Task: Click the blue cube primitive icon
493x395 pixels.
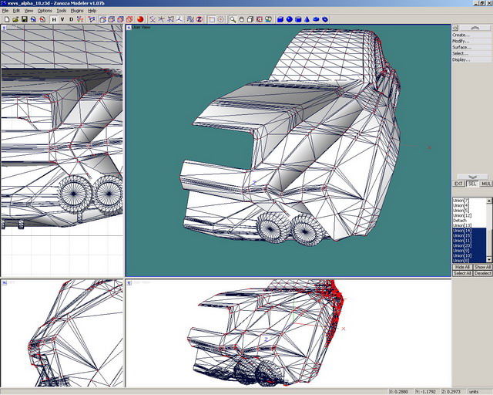Action: 280,19
